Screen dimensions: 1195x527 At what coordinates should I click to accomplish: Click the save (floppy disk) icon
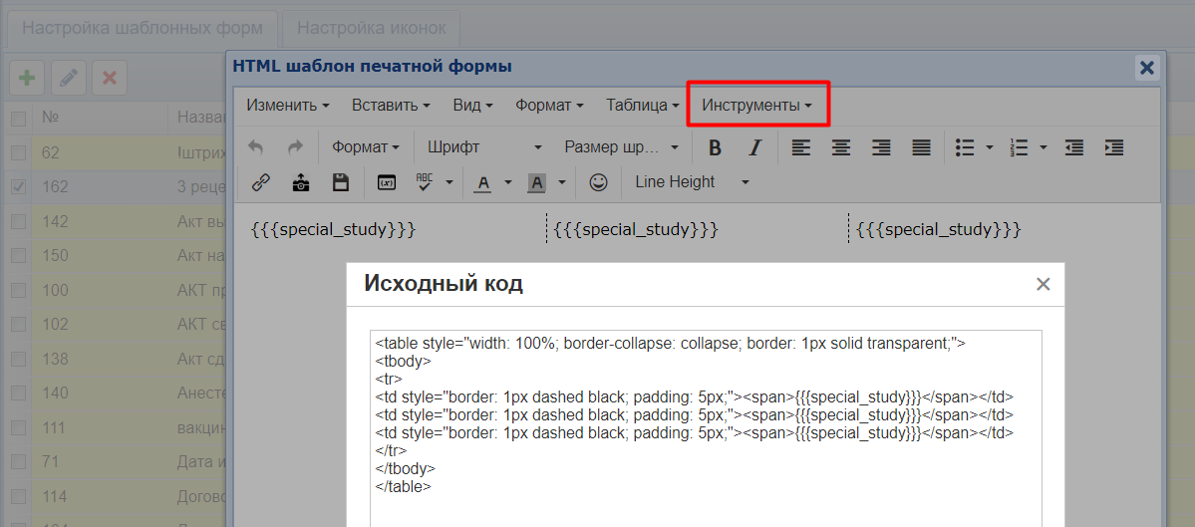(341, 182)
